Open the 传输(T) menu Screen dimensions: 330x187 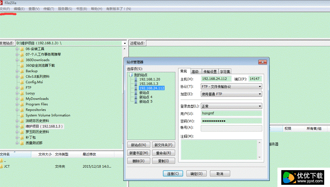click(x=49, y=9)
